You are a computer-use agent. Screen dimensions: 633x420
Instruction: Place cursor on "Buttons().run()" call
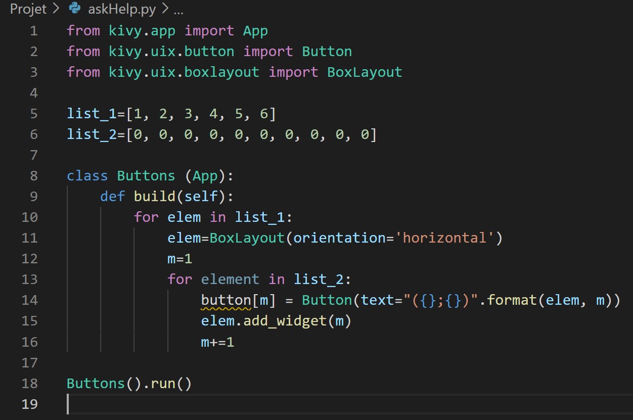click(129, 383)
